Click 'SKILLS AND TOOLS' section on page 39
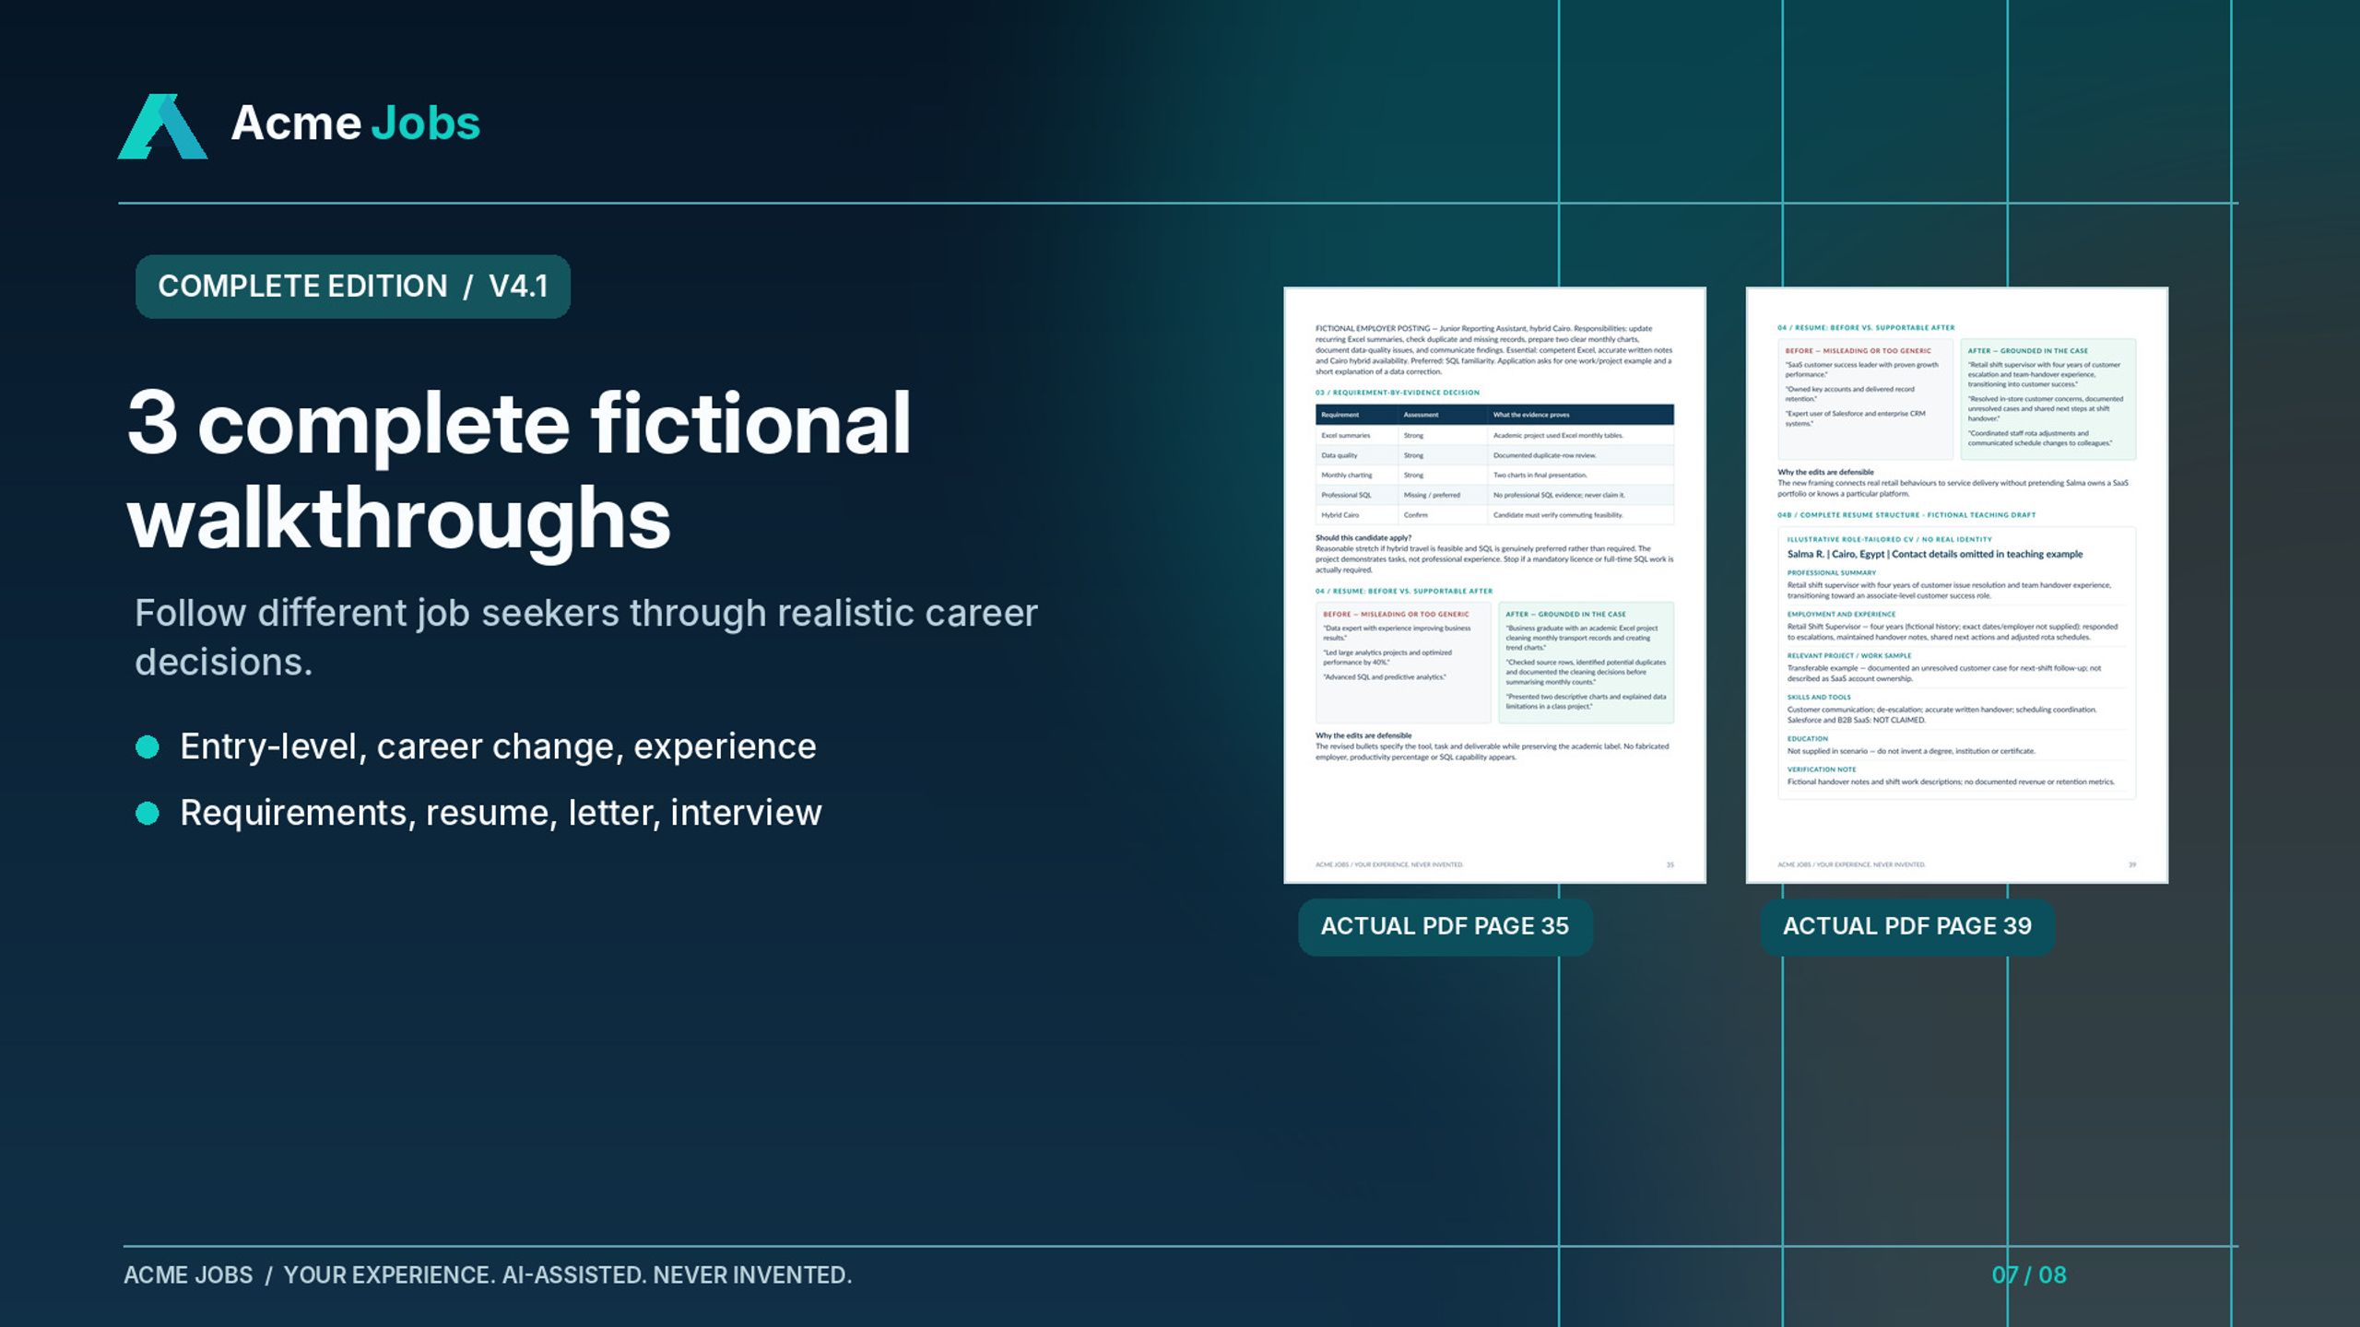 point(1956,709)
